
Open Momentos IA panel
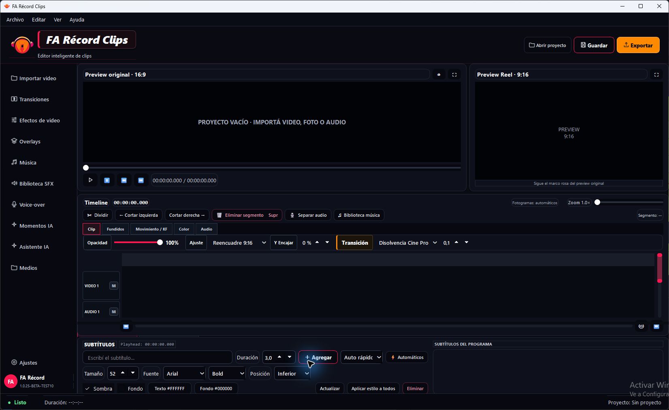32,226
